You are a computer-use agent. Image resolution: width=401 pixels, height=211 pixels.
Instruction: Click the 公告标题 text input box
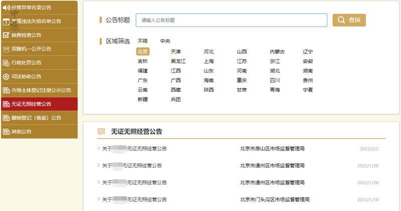click(x=231, y=20)
